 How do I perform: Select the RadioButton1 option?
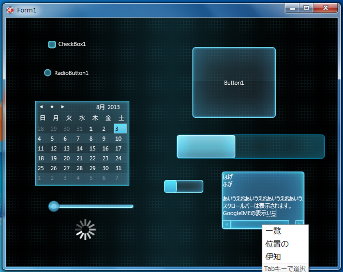(x=47, y=73)
